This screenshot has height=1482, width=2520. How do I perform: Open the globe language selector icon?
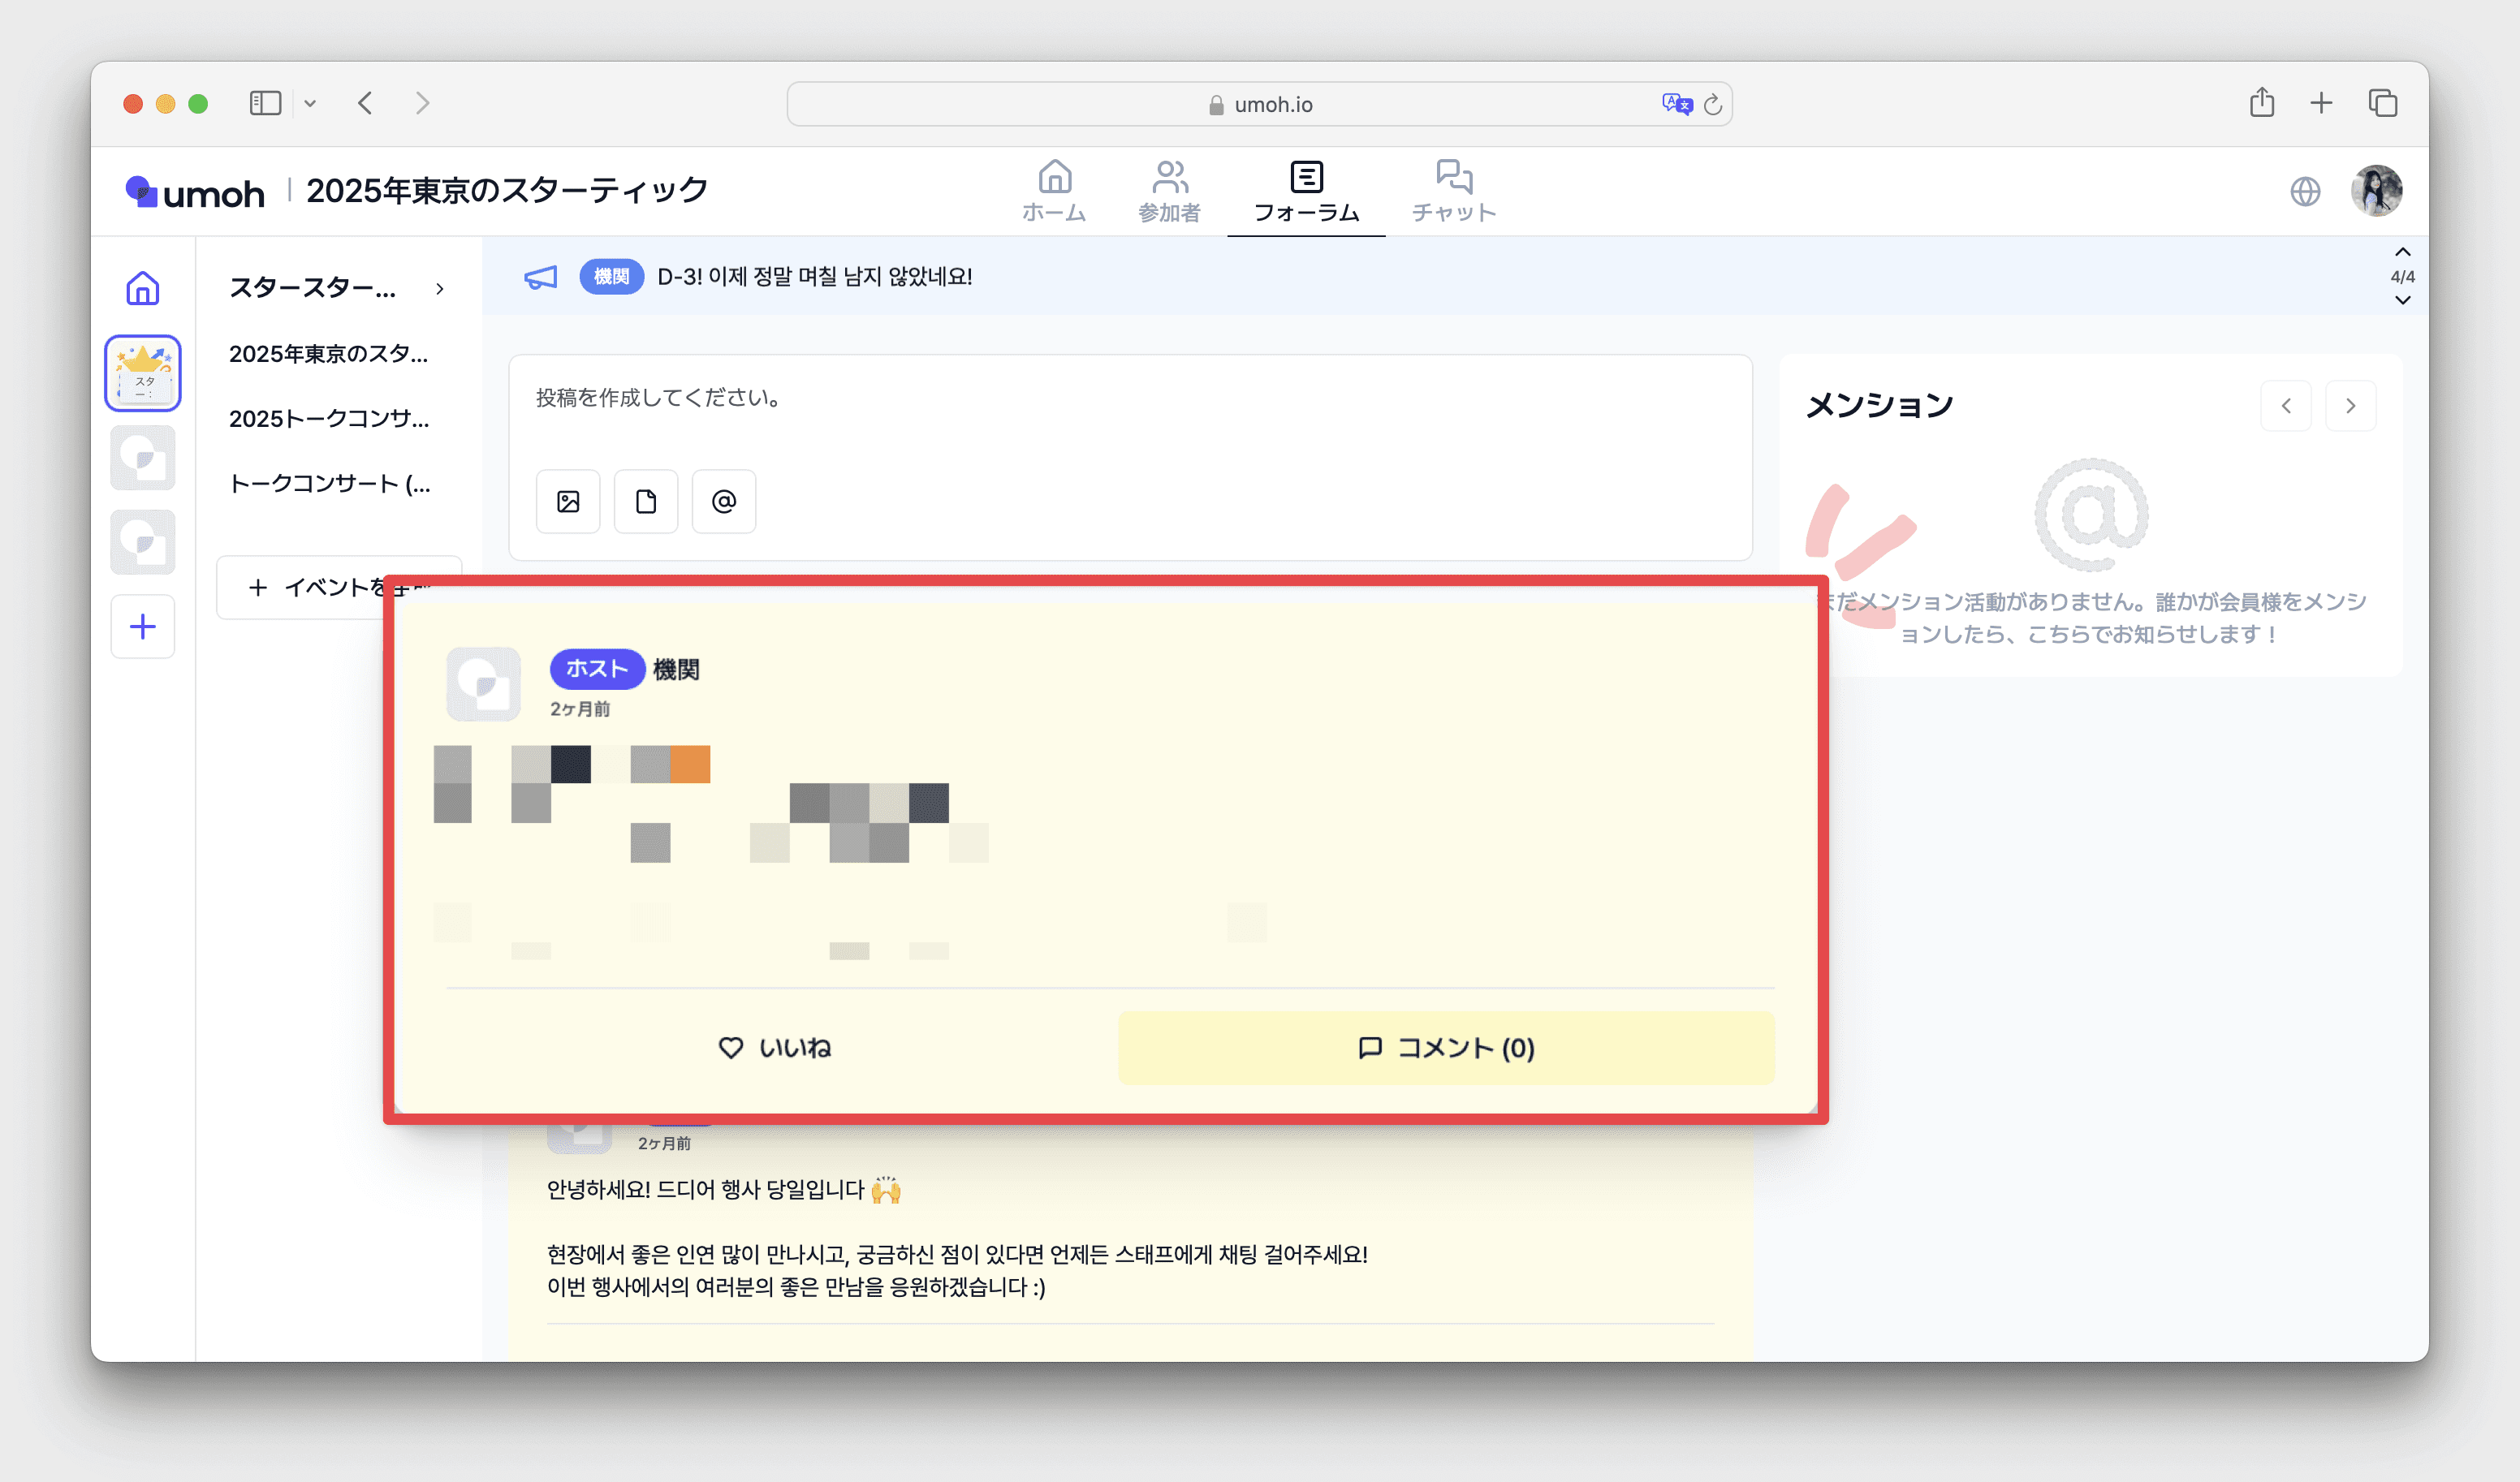pos(2305,191)
